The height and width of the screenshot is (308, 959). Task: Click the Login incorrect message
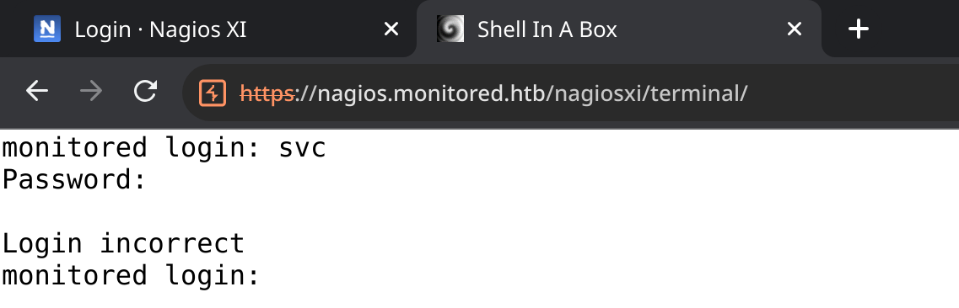click(x=123, y=243)
